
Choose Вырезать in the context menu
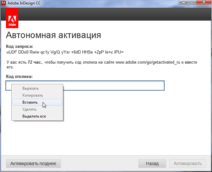click(x=37, y=88)
